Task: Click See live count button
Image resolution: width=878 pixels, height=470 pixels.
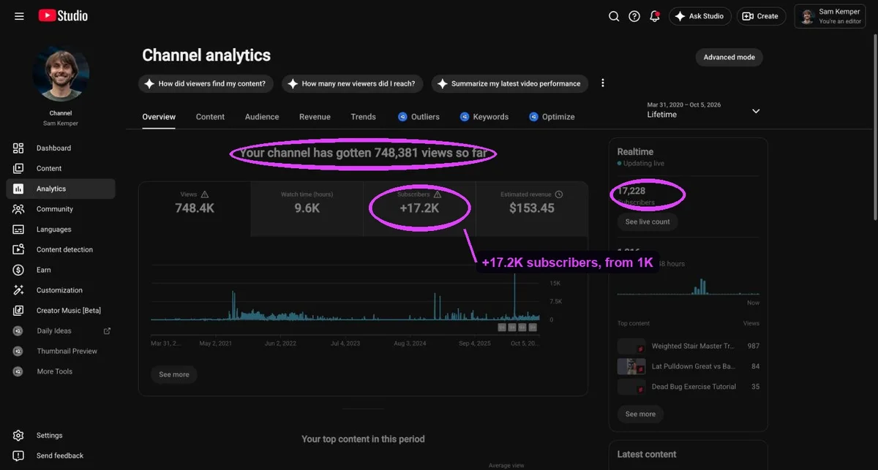Action: coord(648,221)
